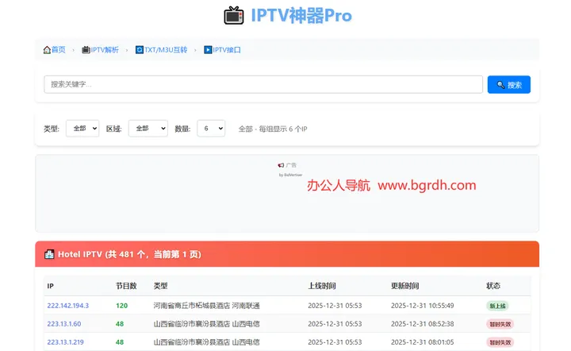The width and height of the screenshot is (571, 351).
Task: Click program count 48 in 223.13.1.60 row
Action: [120, 324]
